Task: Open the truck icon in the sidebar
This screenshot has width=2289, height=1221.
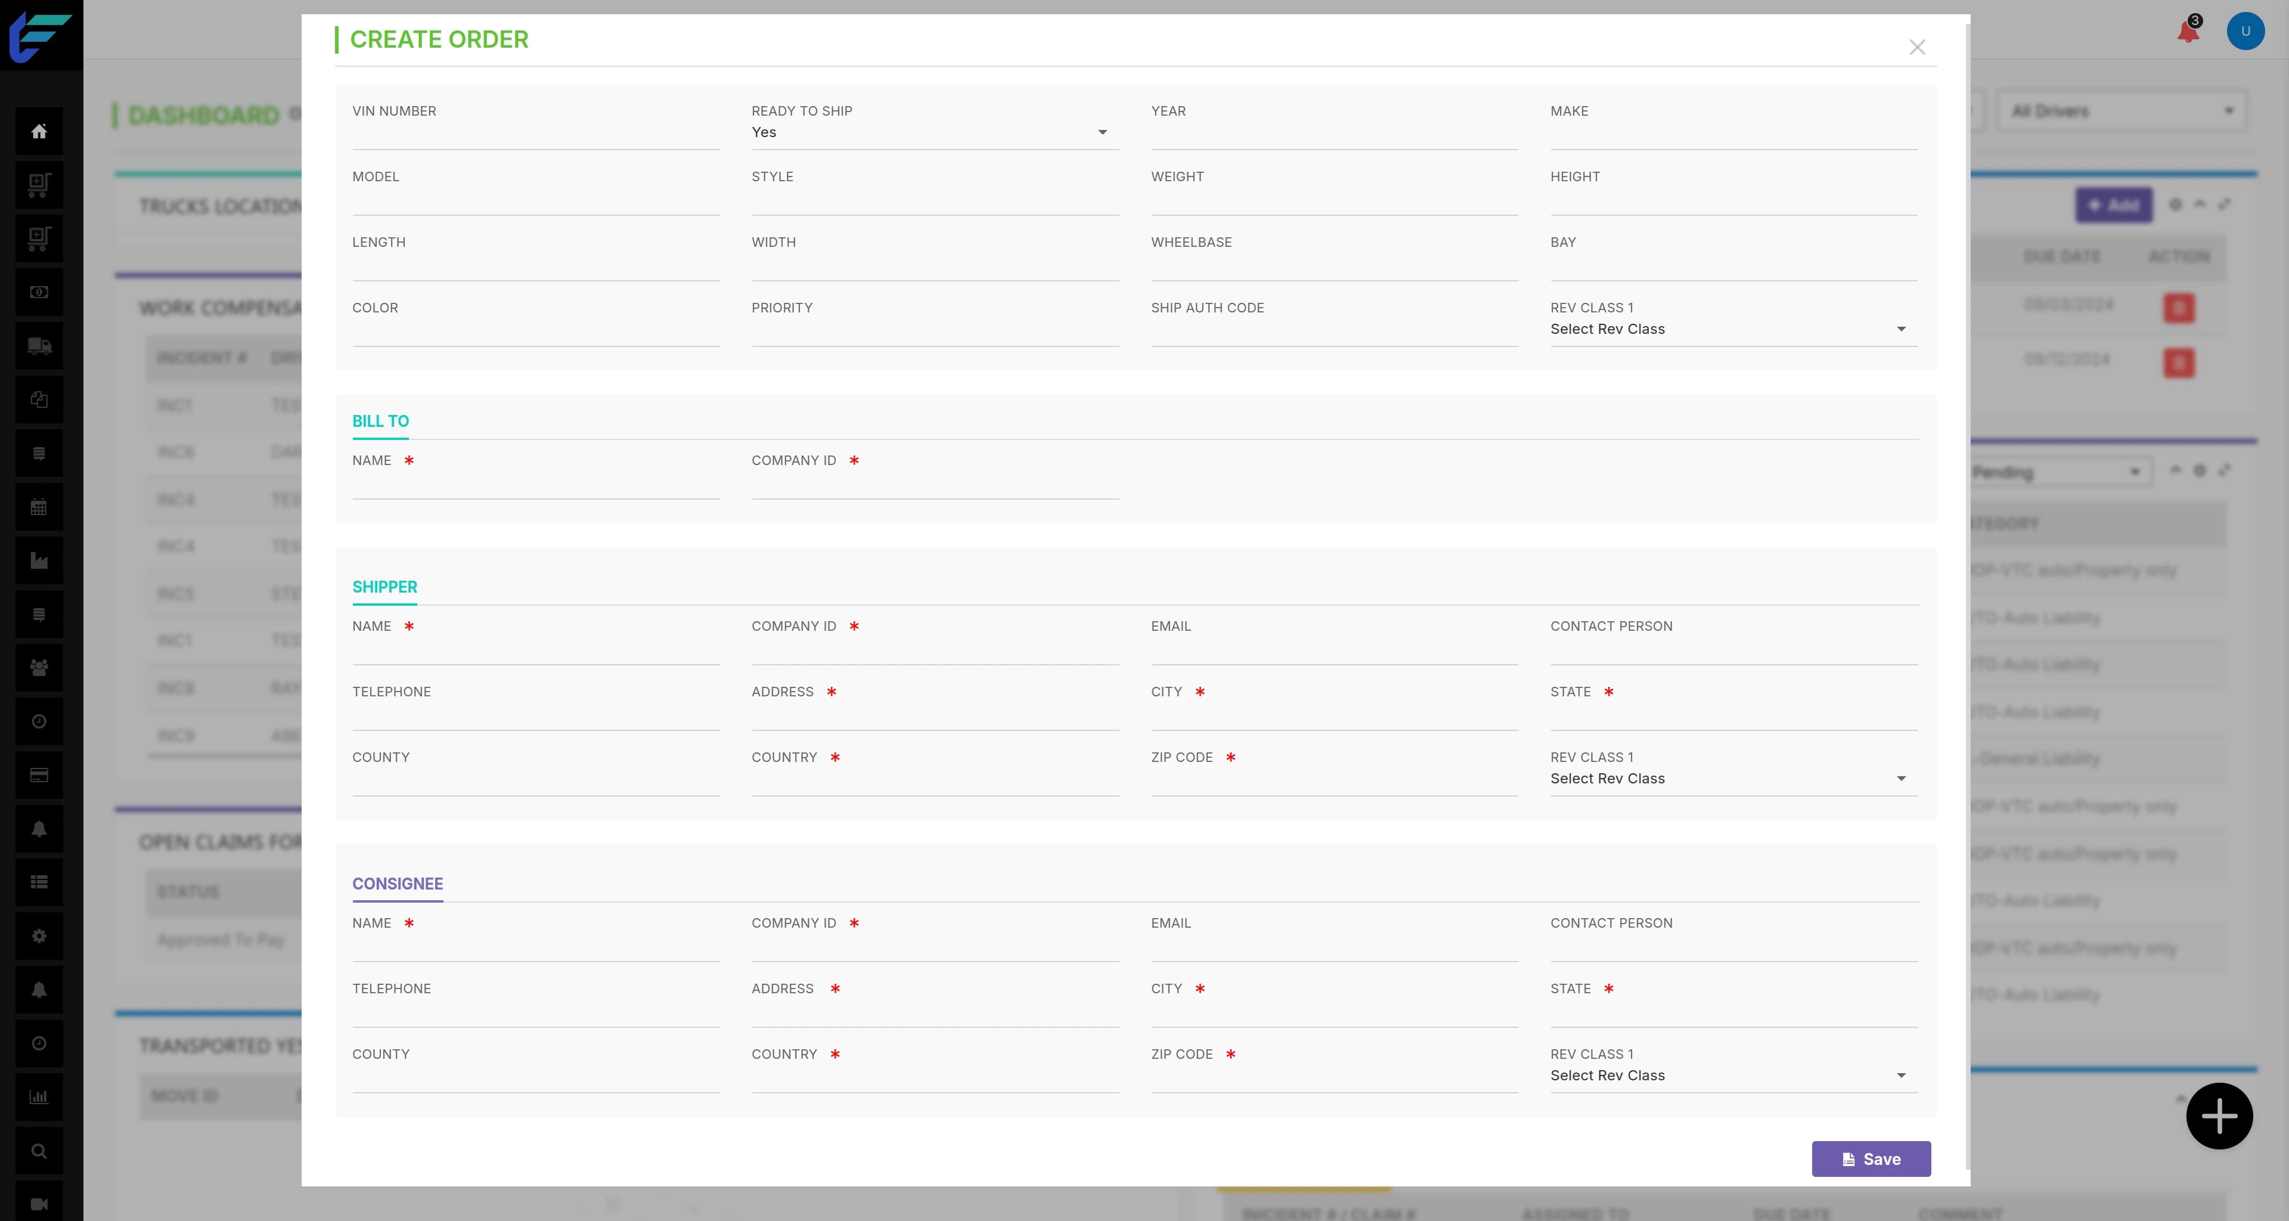Action: [x=39, y=346]
